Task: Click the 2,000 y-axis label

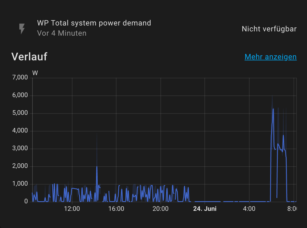Action: (x=20, y=166)
